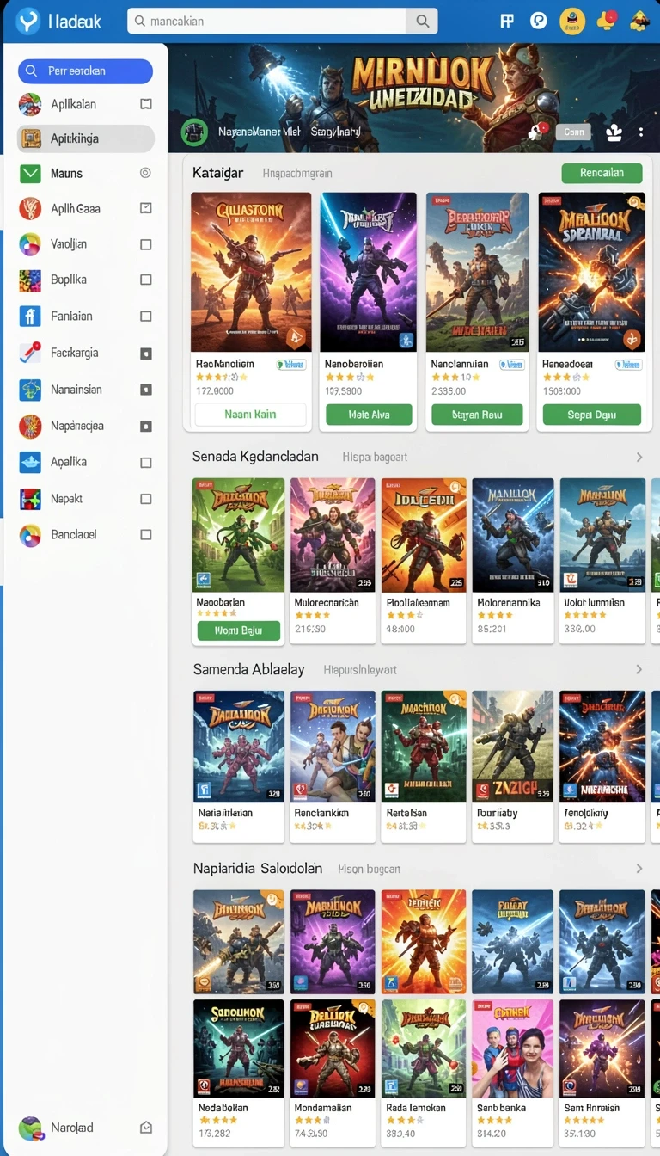Click the Naam Kain button
660x1156 pixels.
click(x=250, y=415)
